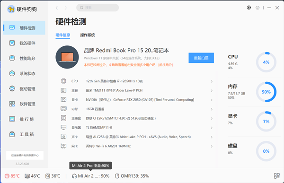Click the NVIDIA GeForce RTX 2050 text

coord(140,100)
